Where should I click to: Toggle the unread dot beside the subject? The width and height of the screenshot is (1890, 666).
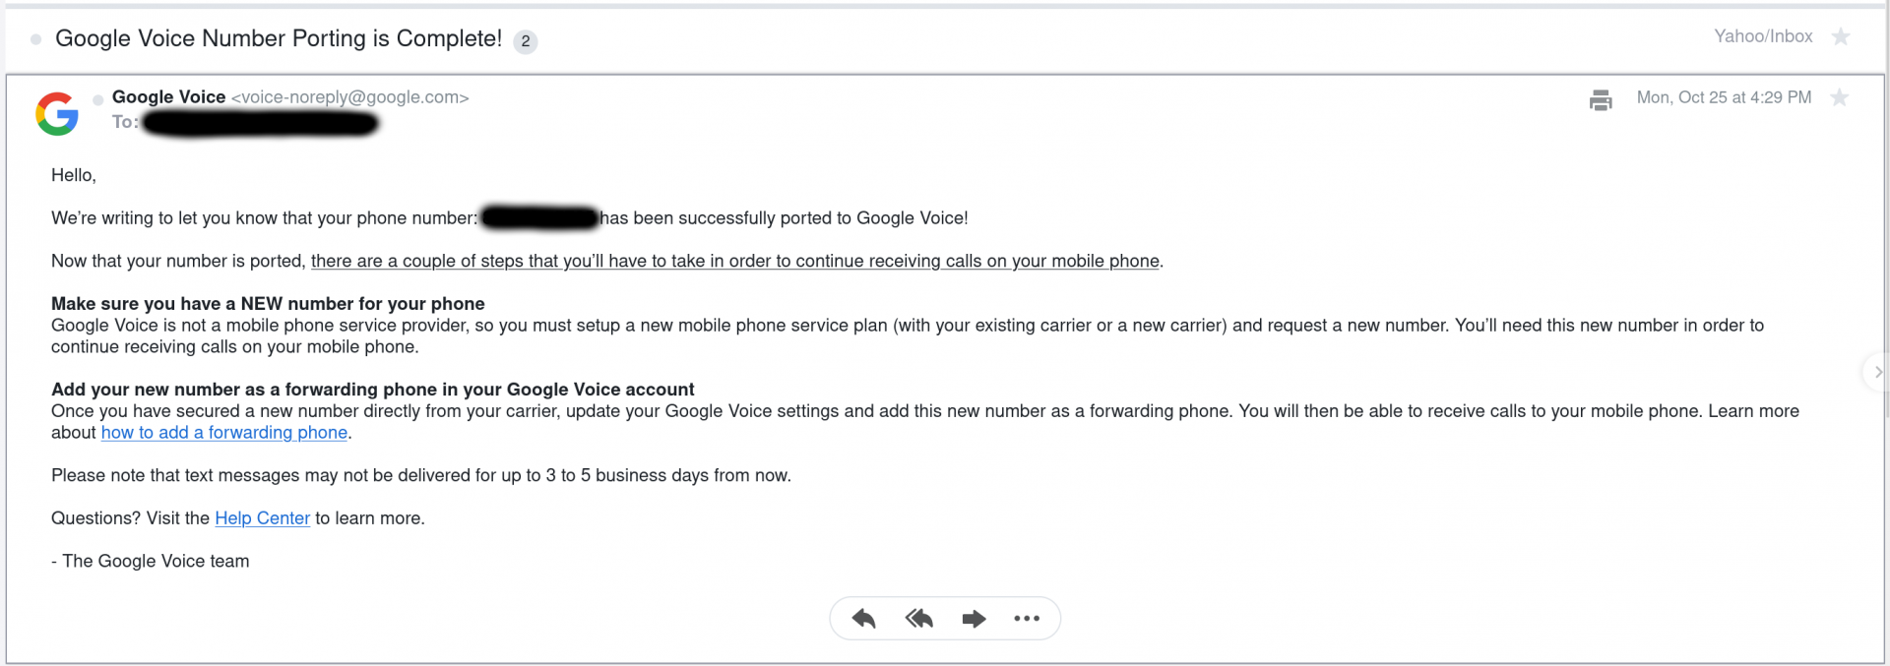(36, 39)
